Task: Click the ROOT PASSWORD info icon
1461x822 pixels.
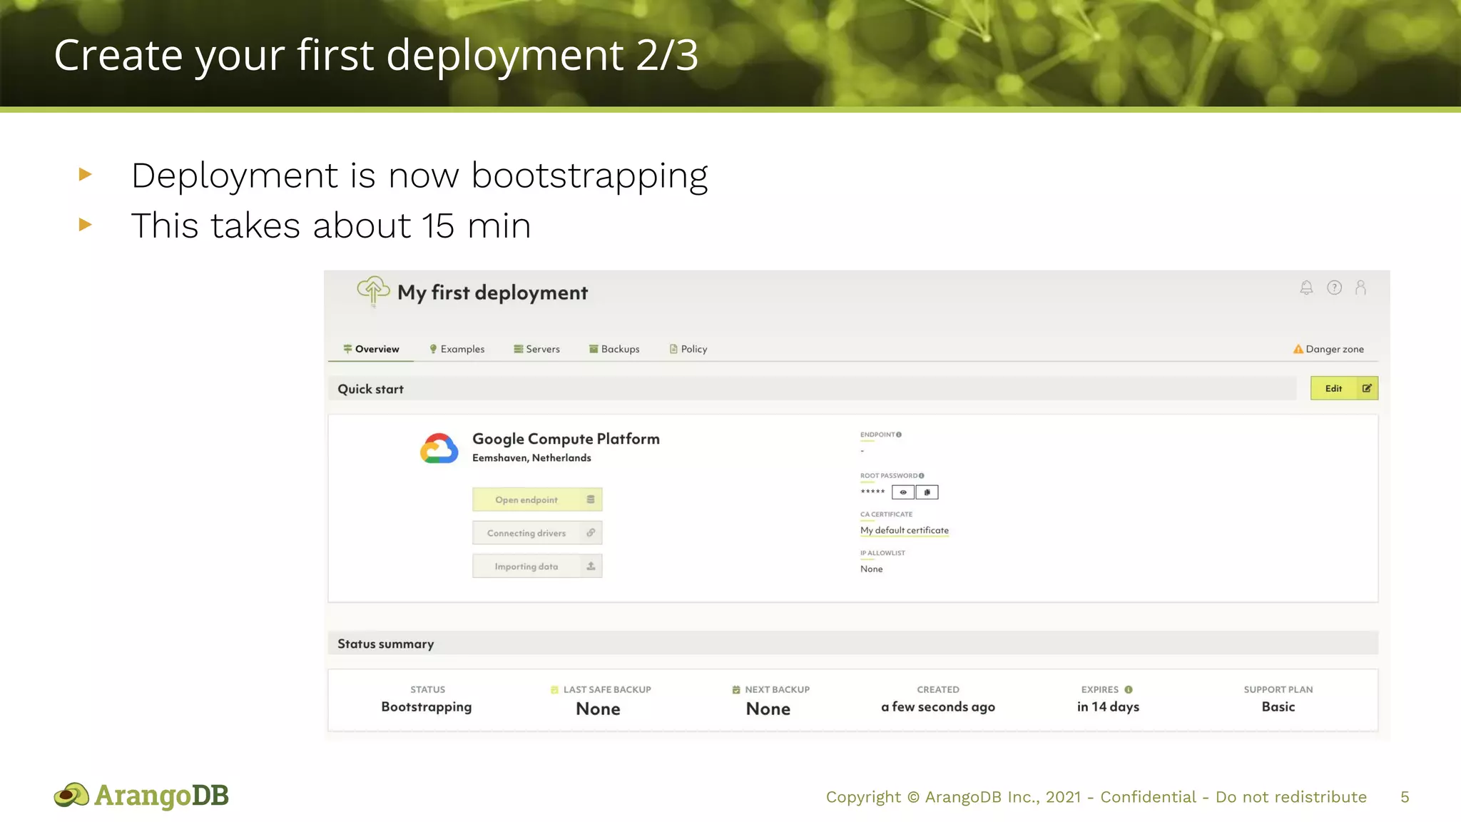Action: click(922, 475)
